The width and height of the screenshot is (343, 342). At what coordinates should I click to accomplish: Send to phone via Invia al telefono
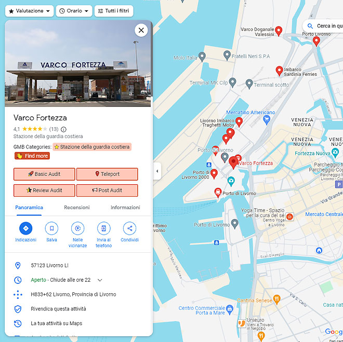[x=104, y=228]
